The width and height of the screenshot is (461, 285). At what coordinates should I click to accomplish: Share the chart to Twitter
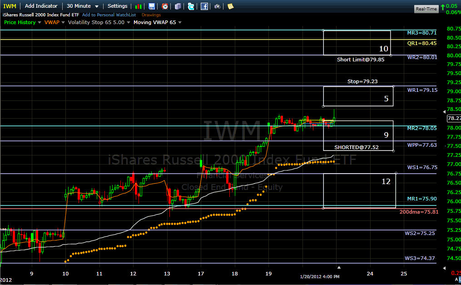click(191, 6)
